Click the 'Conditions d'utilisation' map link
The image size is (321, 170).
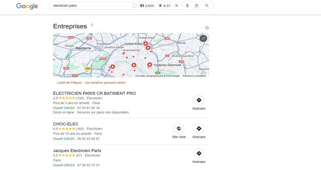[194, 76]
